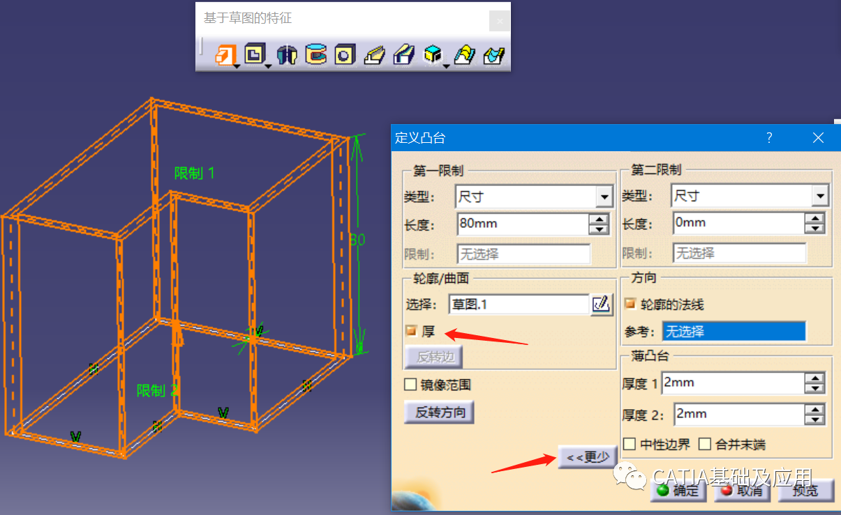Image resolution: width=841 pixels, height=515 pixels.
Task: Click second limit 长度 field 0mm
Action: [x=739, y=223]
